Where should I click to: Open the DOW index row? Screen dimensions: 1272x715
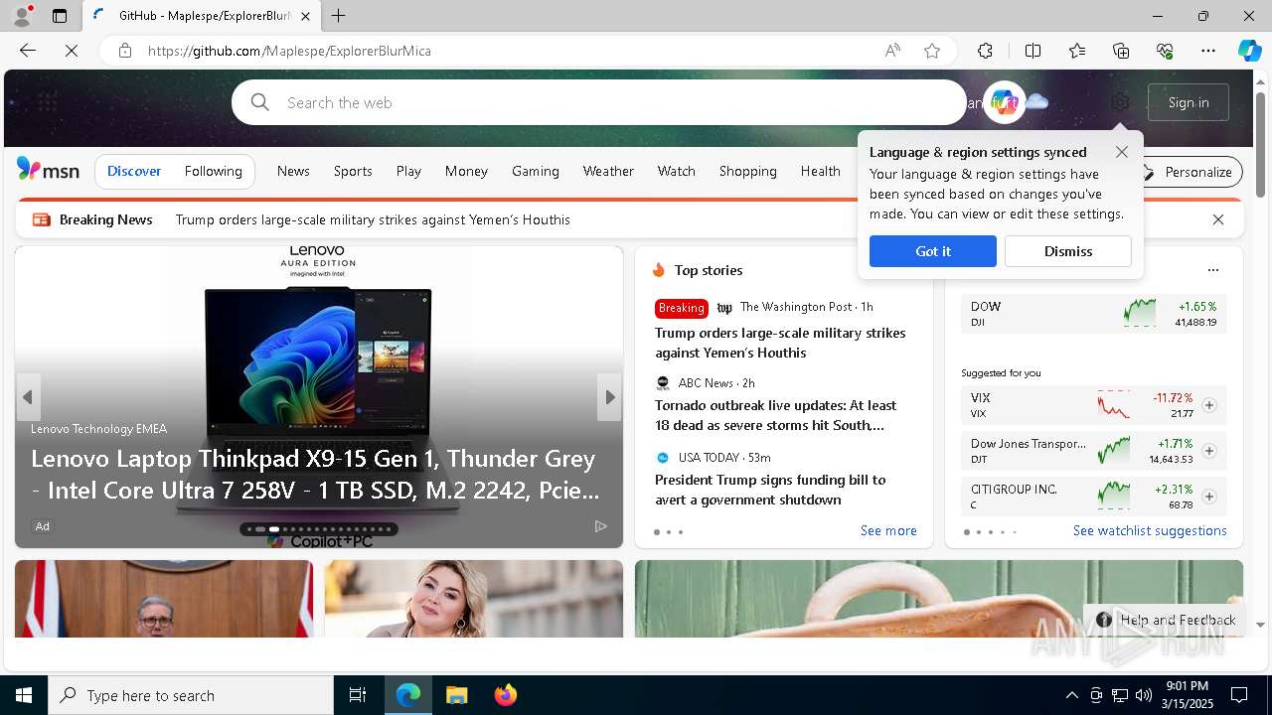[x=1094, y=314]
